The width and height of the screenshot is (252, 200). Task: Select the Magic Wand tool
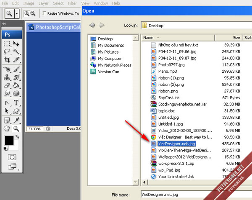pyautogui.click(x=16, y=51)
